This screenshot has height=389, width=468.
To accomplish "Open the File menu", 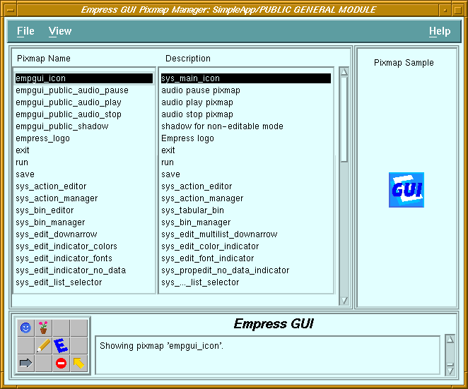I will (x=25, y=31).
